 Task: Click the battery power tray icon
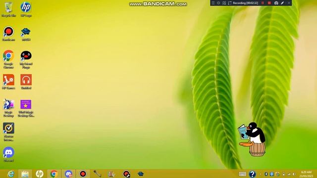pos(284,174)
